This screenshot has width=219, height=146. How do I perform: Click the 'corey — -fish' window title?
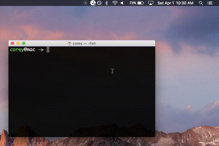pyautogui.click(x=84, y=43)
